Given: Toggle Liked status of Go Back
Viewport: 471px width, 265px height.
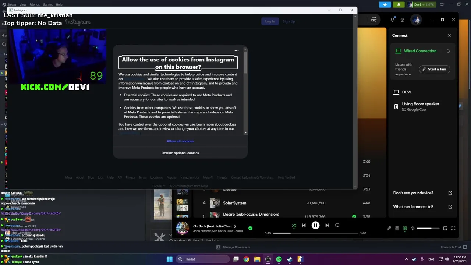Looking at the screenshot, I should click(250, 228).
